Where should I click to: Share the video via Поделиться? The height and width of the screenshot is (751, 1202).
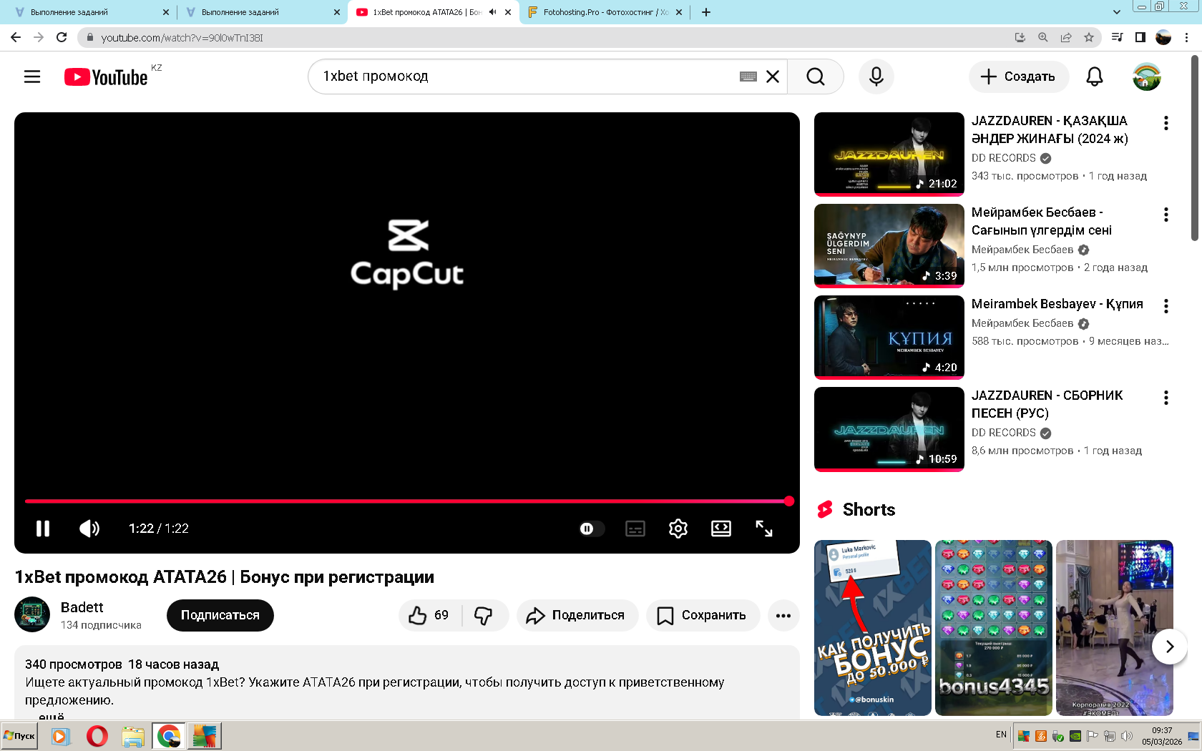[x=577, y=615]
